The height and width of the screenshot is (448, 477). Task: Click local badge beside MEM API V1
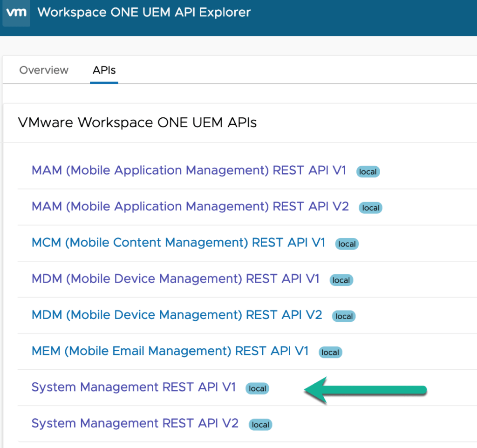(330, 353)
